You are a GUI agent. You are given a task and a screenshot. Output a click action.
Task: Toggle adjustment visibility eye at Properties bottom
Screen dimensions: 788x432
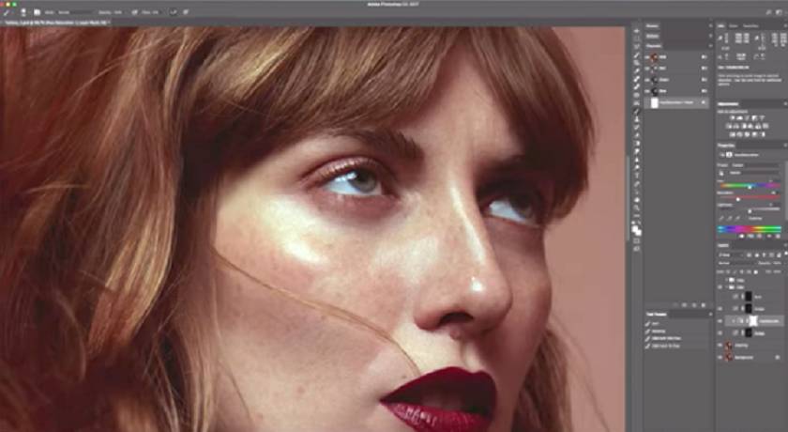pos(767,236)
